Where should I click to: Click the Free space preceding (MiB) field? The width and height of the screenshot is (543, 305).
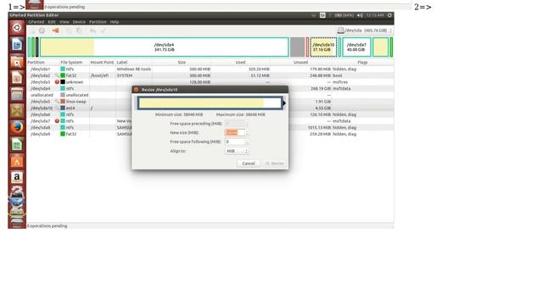click(235, 124)
